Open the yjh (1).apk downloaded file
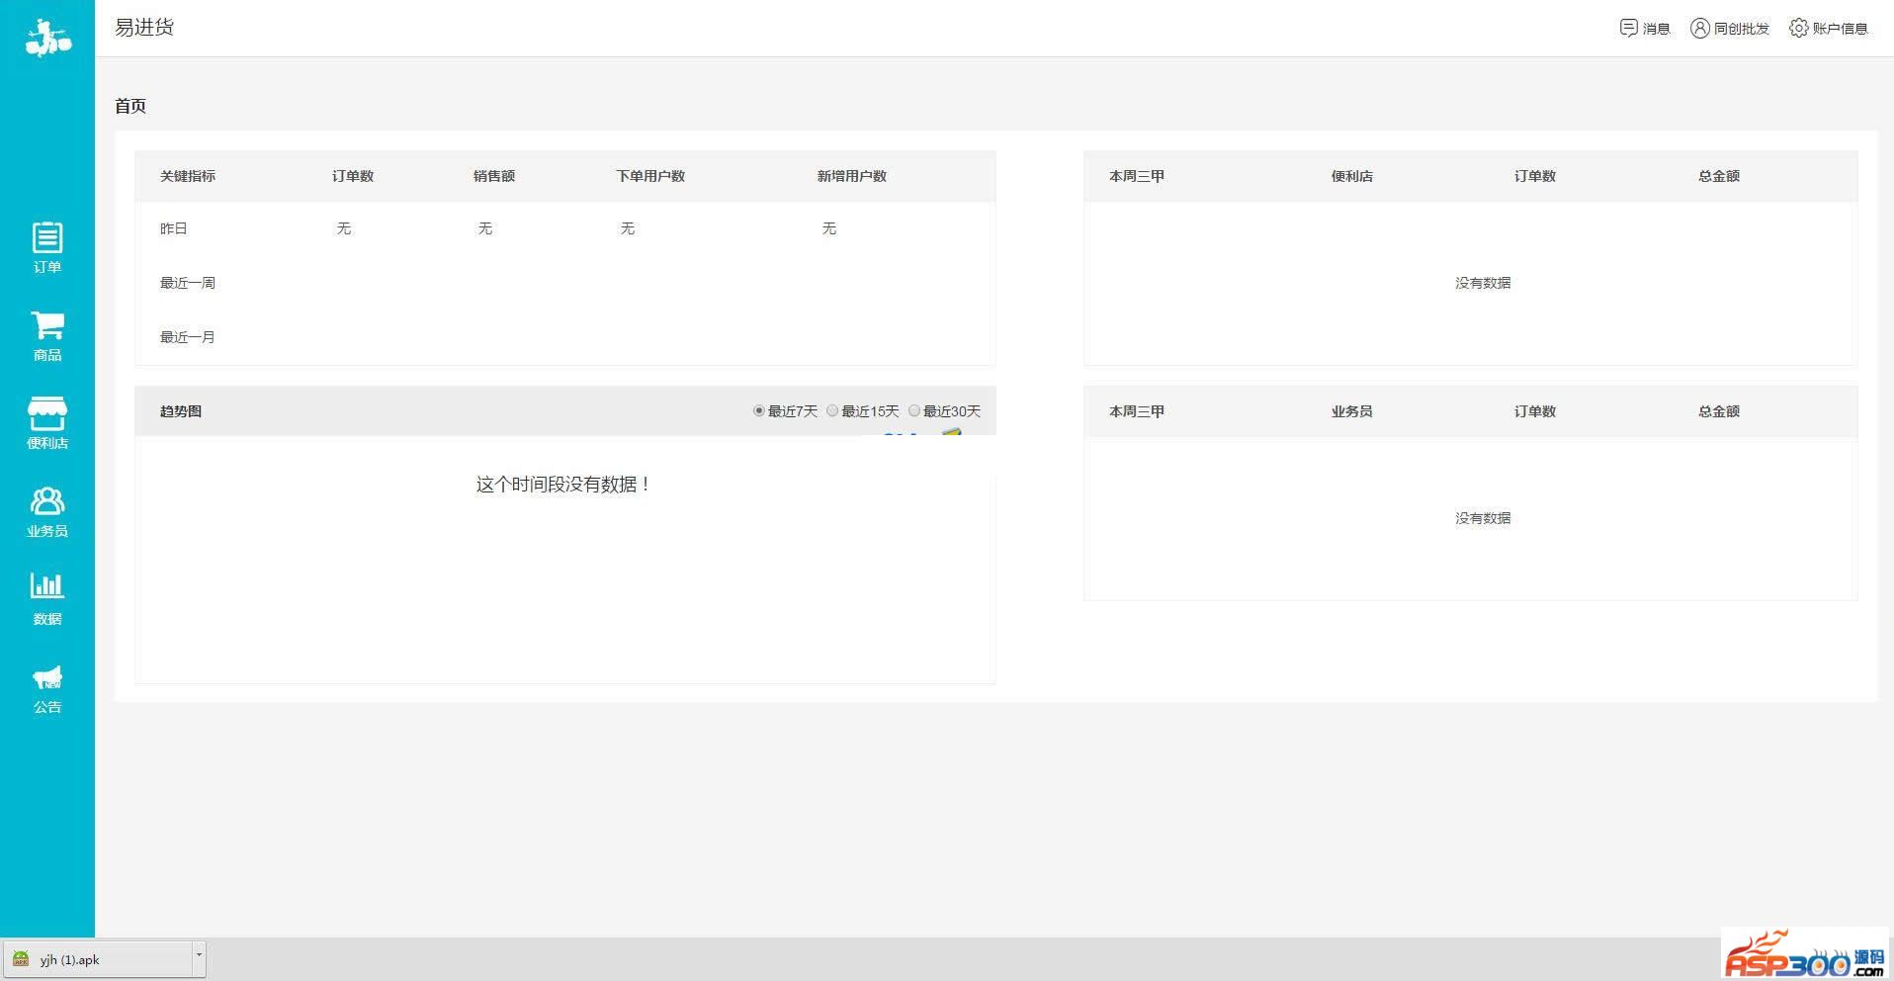Viewport: 1894px width, 981px height. pos(98,959)
